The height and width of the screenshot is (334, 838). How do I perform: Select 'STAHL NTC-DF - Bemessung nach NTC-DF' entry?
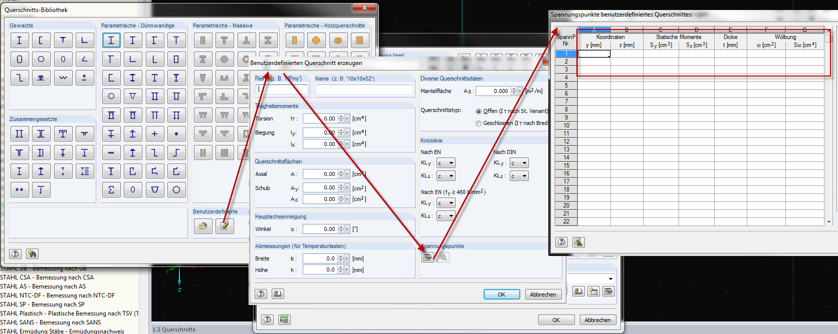pos(58,295)
